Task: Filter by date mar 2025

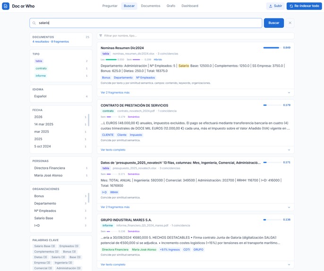Action: click(x=60, y=131)
